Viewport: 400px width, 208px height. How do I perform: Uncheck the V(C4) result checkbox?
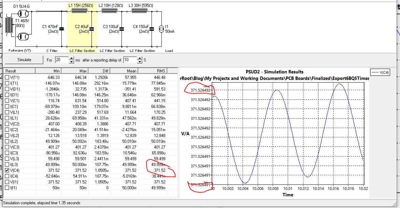tap(7, 170)
